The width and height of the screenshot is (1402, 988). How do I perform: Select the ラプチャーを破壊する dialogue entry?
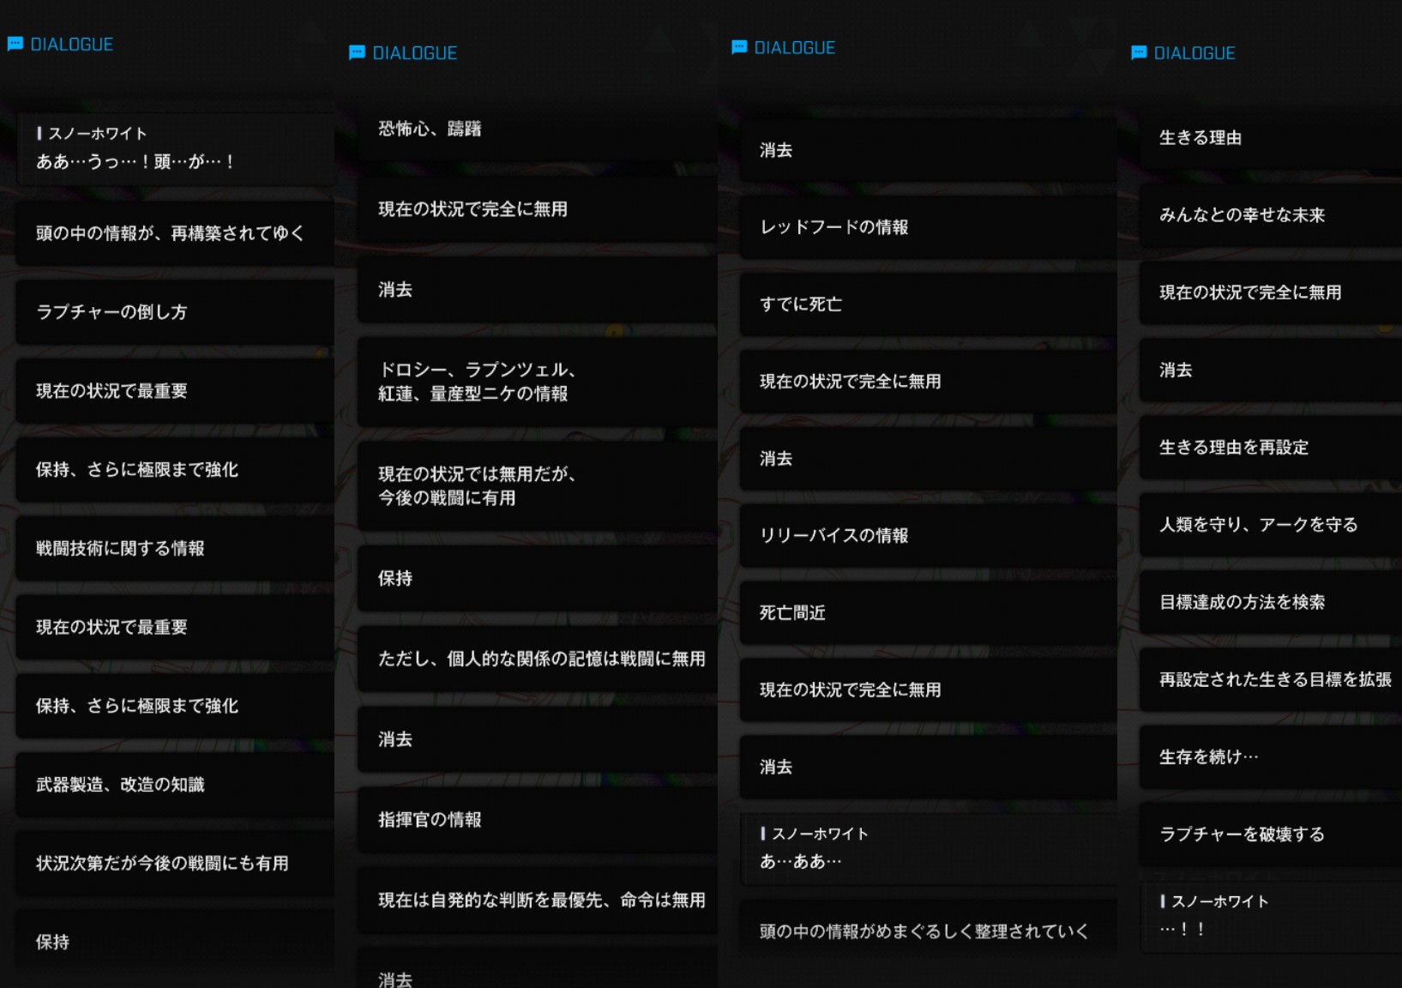coord(1271,834)
